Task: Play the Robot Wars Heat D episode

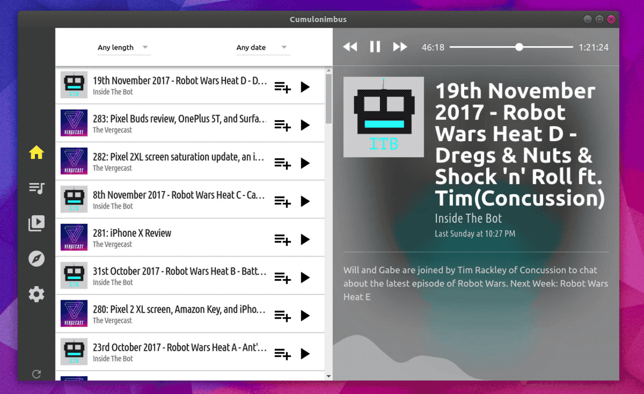Action: [305, 87]
